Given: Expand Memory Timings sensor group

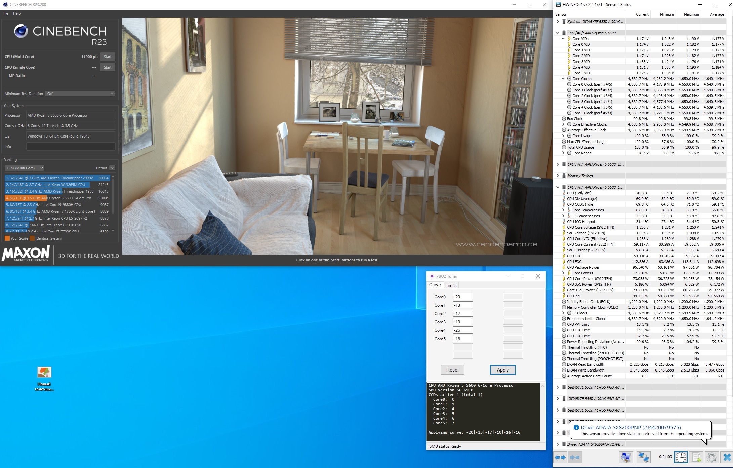Looking at the screenshot, I should (x=558, y=176).
